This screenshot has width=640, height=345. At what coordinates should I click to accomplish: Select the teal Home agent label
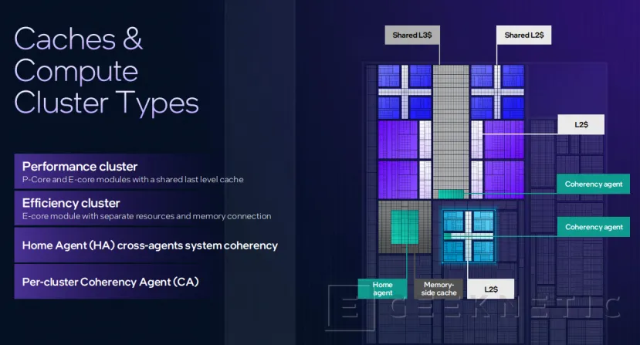(x=383, y=288)
